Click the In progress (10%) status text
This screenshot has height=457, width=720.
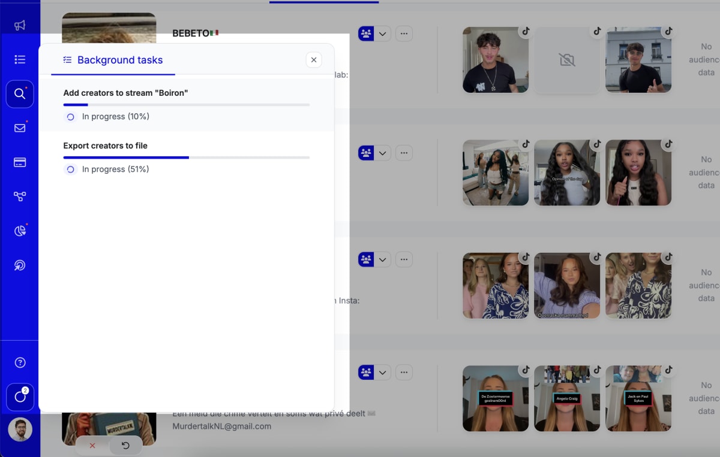click(116, 117)
